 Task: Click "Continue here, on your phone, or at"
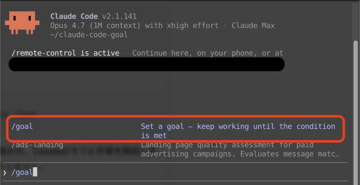208,53
